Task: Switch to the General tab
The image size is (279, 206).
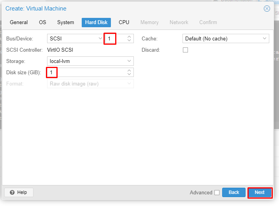Action: [x=19, y=23]
